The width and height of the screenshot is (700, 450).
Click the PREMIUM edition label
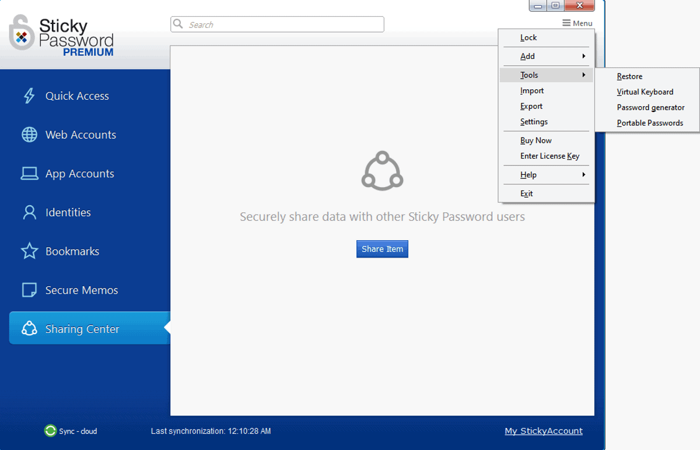click(88, 52)
